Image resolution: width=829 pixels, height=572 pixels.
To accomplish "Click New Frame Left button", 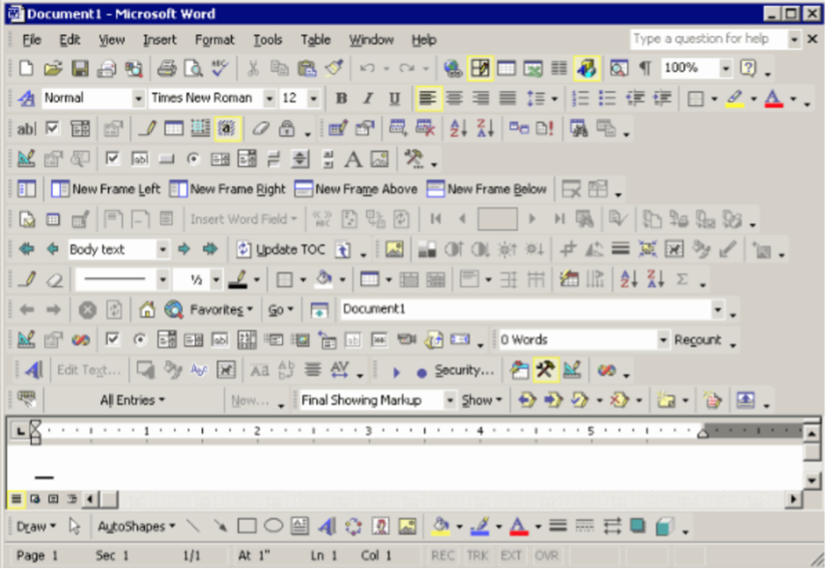I will point(105,189).
